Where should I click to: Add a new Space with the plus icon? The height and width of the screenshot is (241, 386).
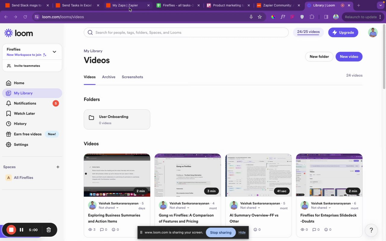(x=58, y=167)
